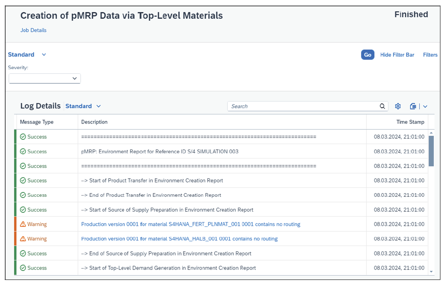Screen dimensions: 446x286
Task: Open the Severity dropdown
Action: click(75, 78)
